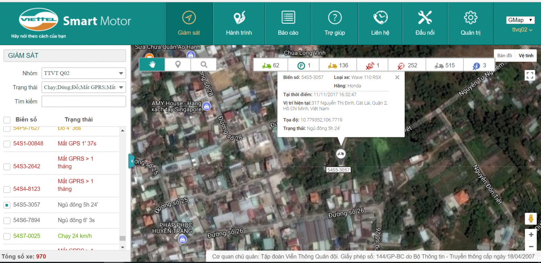Click the motorbike marker on the map

tap(341, 154)
